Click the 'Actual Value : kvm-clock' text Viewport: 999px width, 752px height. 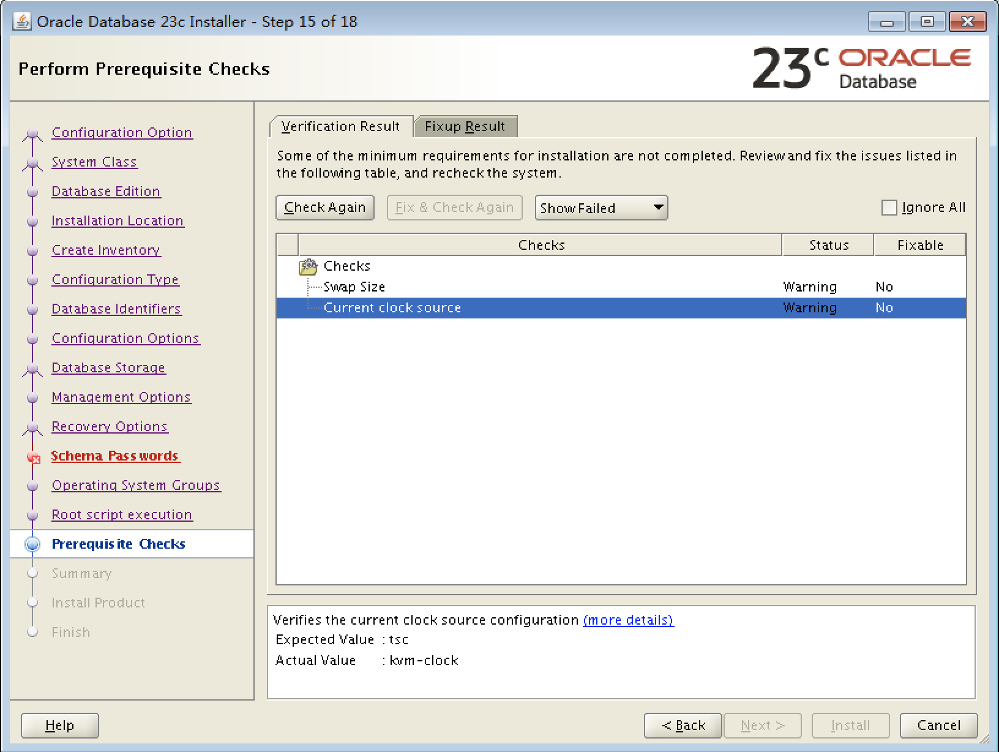coord(367,661)
